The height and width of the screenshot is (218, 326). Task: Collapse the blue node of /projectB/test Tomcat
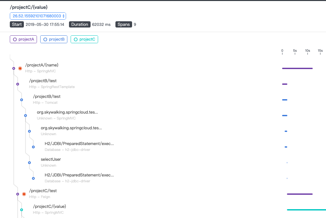point(22,100)
